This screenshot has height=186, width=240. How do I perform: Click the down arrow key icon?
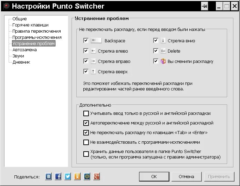163,41
